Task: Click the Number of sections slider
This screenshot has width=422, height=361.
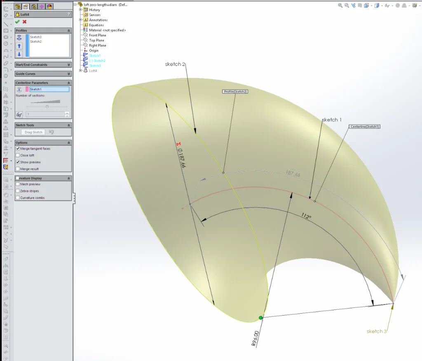Action: click(x=47, y=106)
